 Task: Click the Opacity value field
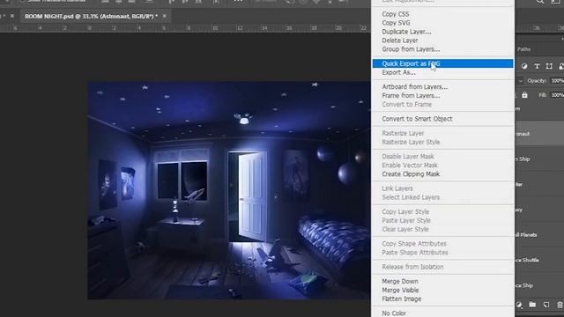pyautogui.click(x=557, y=81)
